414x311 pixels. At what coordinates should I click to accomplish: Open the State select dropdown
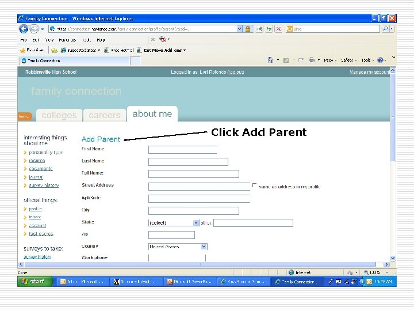tap(174, 223)
